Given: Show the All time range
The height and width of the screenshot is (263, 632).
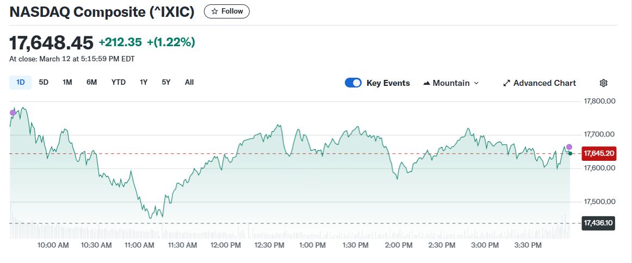Looking at the screenshot, I should pos(189,82).
